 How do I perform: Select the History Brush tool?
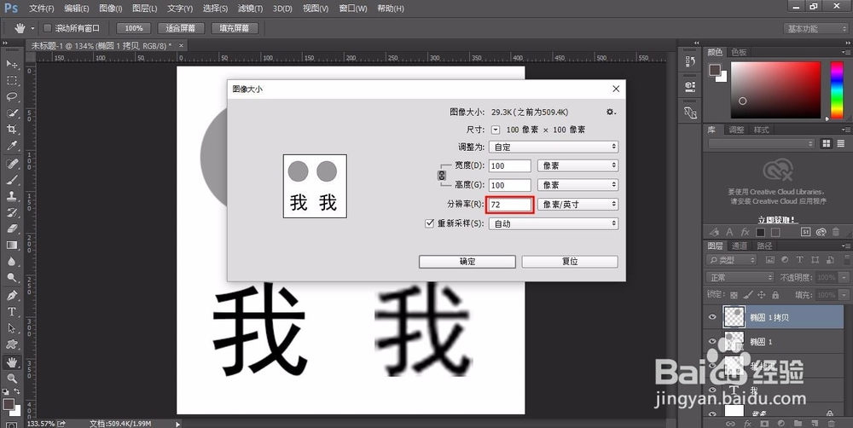pos(11,212)
